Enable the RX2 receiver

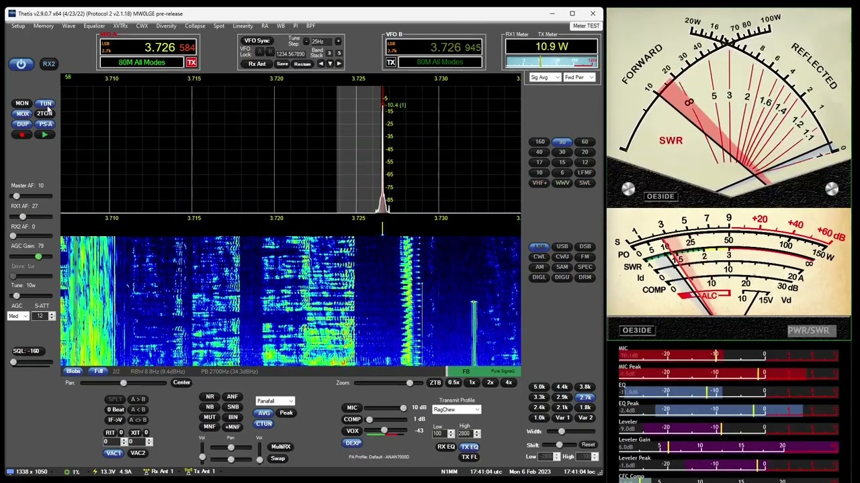click(x=49, y=64)
